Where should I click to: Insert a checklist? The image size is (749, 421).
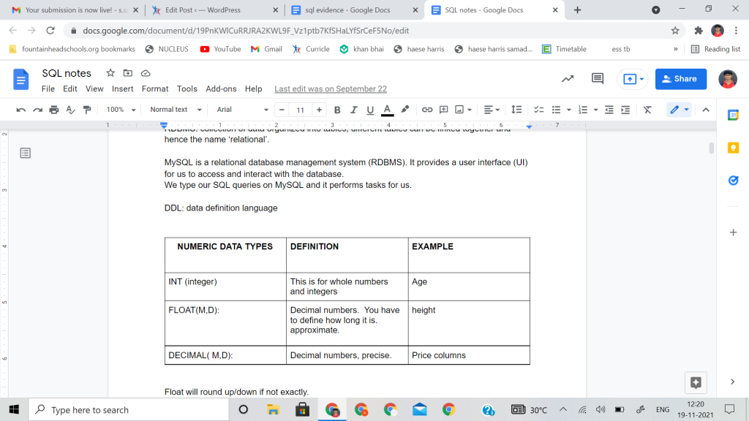tap(539, 110)
